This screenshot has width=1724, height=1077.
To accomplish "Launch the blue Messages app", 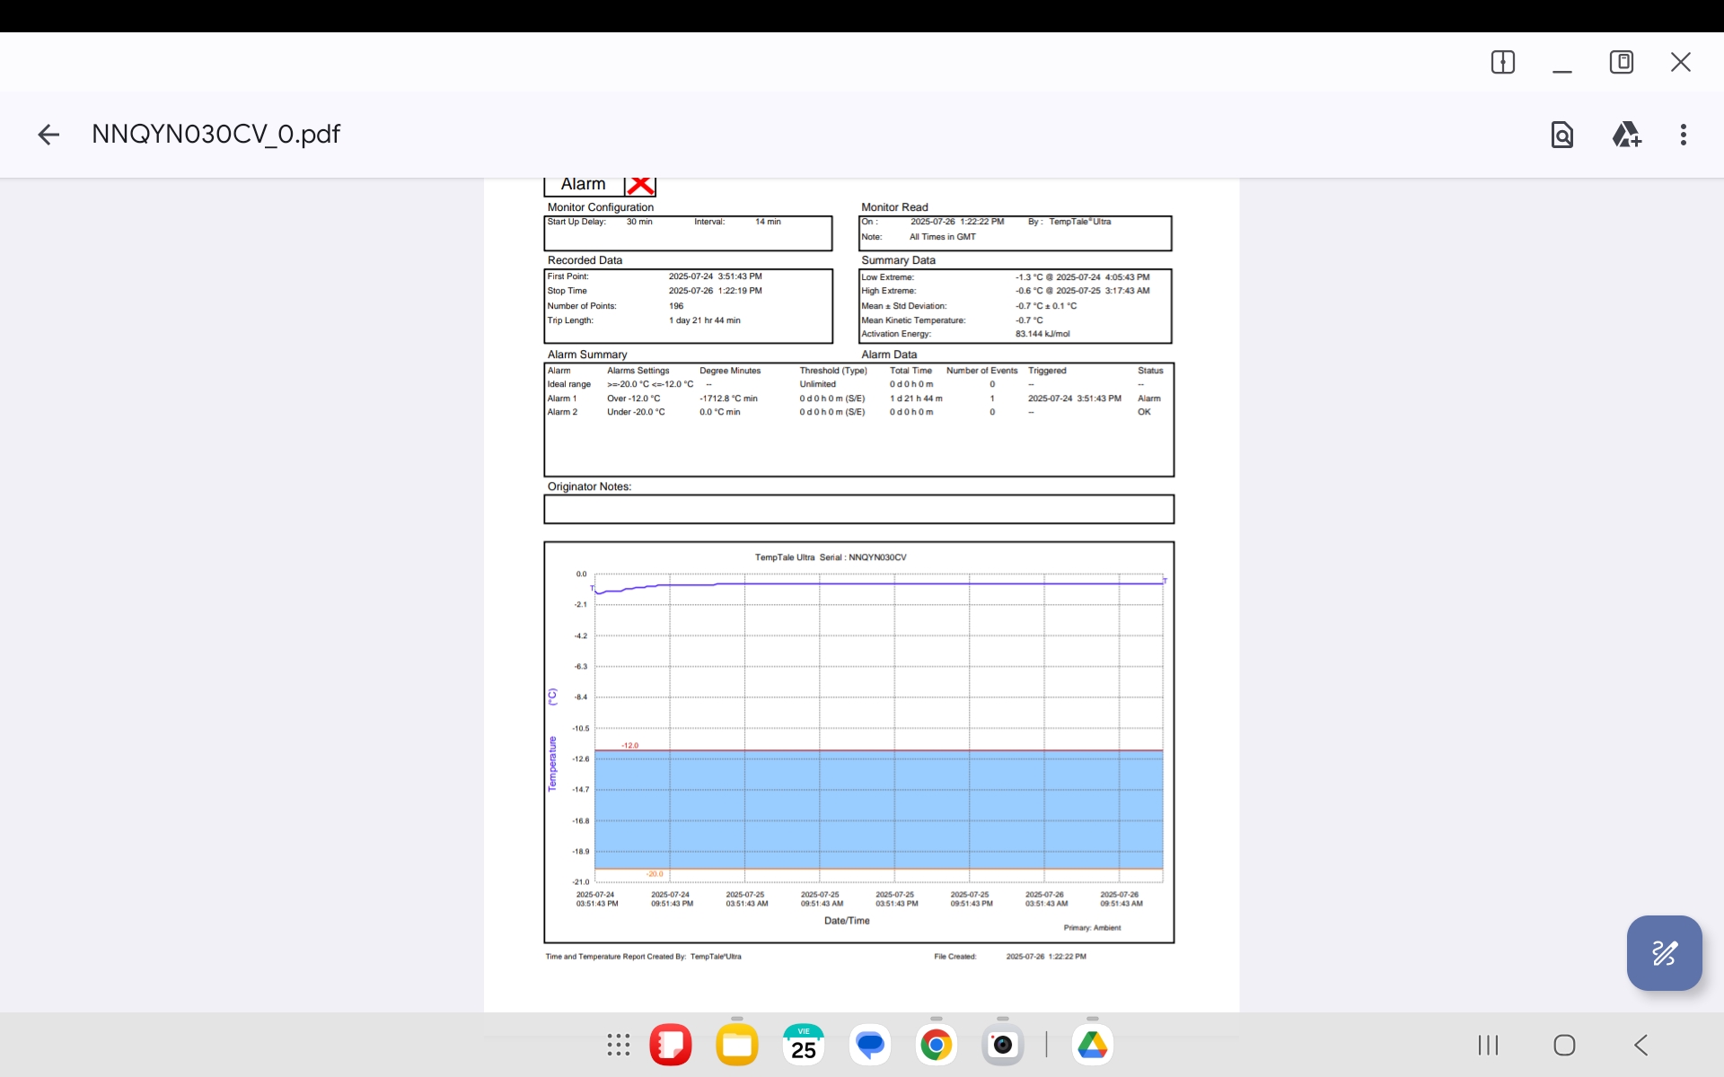I will 870,1045.
